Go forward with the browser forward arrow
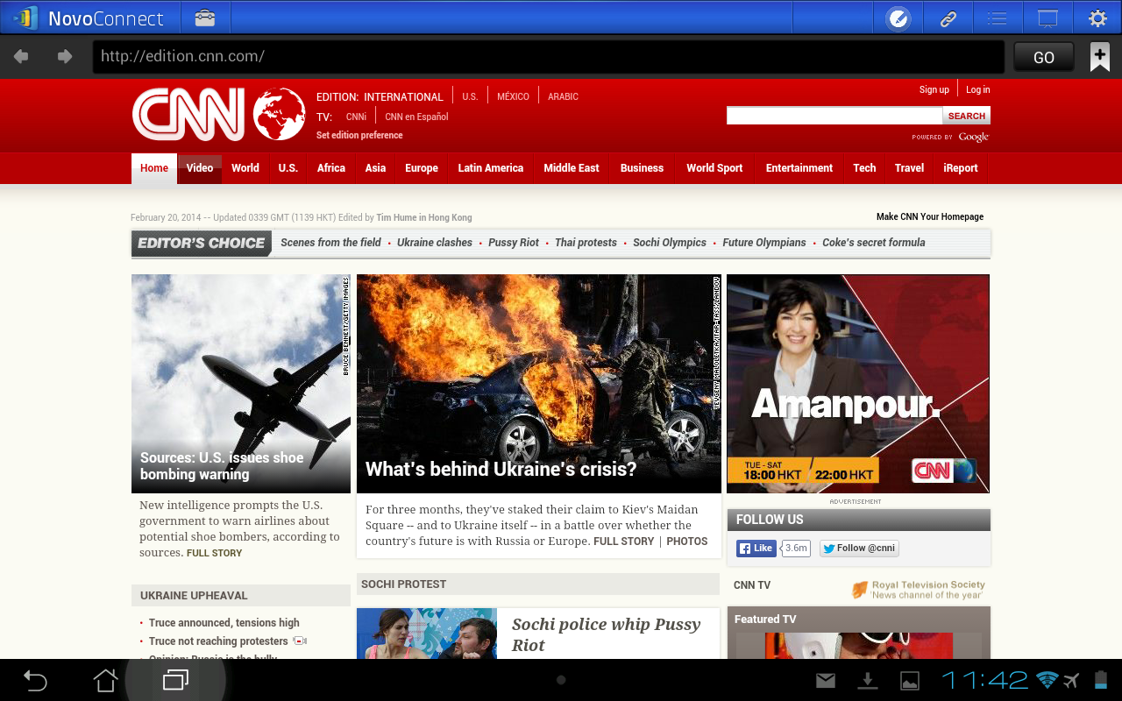Screen dimensions: 1122x701 (65, 57)
